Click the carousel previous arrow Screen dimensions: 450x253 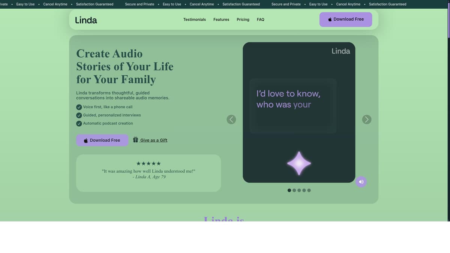click(x=231, y=120)
